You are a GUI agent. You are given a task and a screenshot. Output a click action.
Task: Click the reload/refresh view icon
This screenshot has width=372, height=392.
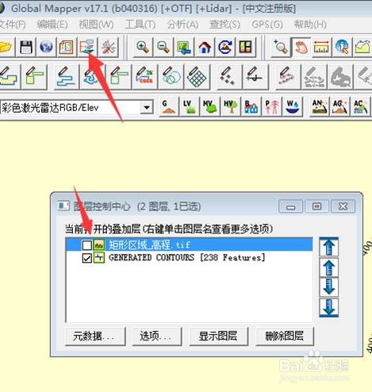(x=225, y=47)
